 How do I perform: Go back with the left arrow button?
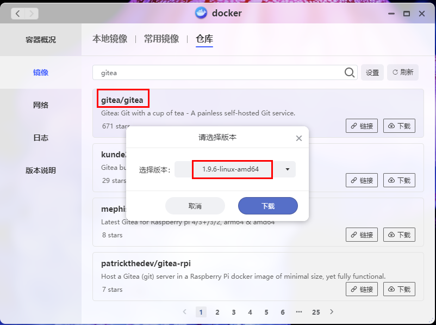tap(18, 14)
